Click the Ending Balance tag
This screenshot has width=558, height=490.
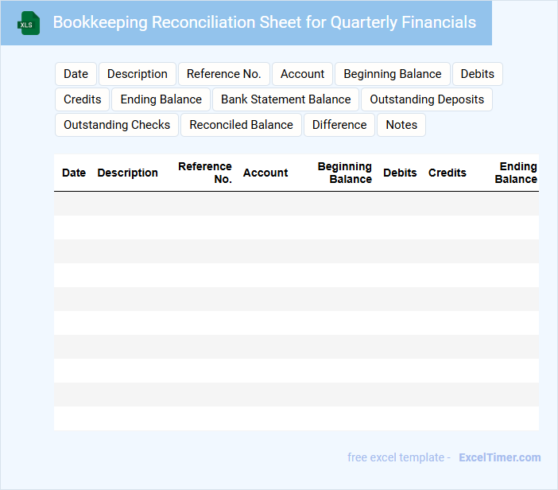tap(161, 99)
